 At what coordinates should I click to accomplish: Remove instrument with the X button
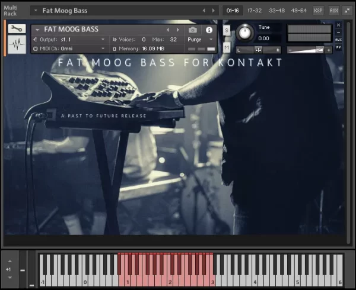(x=338, y=25)
